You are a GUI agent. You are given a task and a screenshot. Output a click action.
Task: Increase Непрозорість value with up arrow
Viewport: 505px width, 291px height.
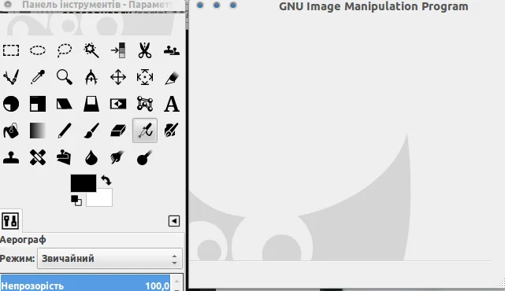[x=176, y=281]
